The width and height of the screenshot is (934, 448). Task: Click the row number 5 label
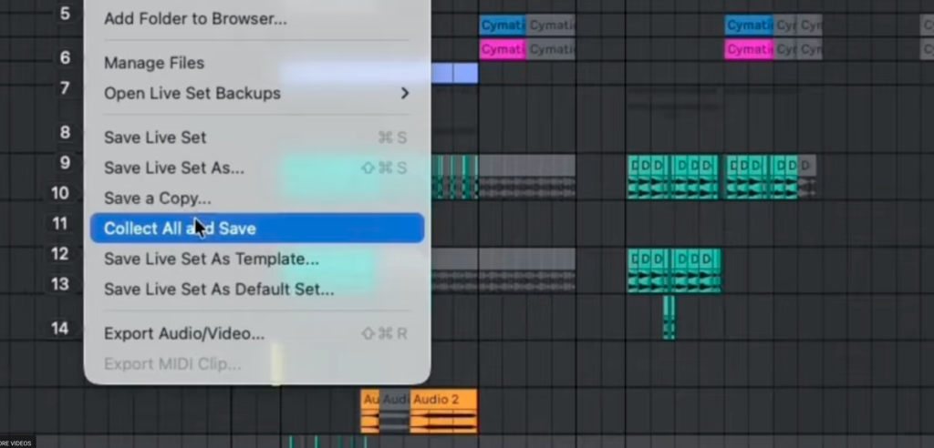tap(65, 14)
